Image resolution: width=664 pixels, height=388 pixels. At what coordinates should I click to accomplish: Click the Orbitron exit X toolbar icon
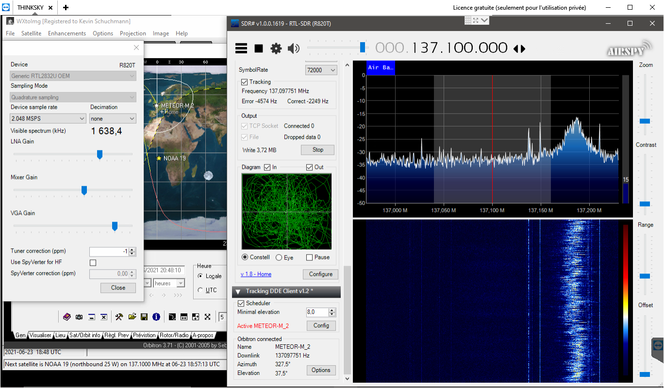point(103,317)
